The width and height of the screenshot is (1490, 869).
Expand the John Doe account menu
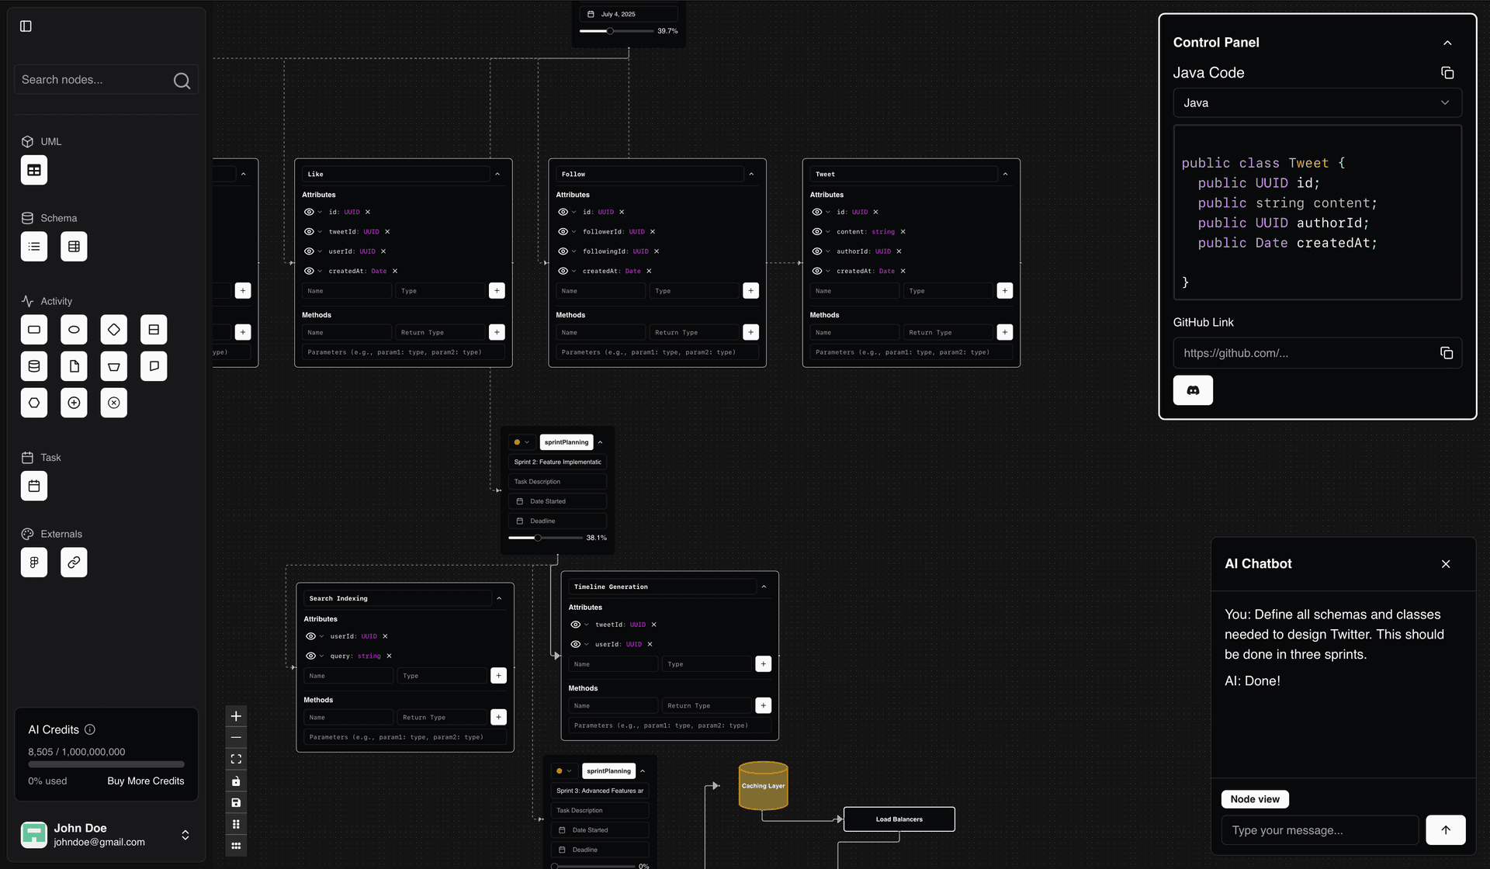(x=185, y=834)
